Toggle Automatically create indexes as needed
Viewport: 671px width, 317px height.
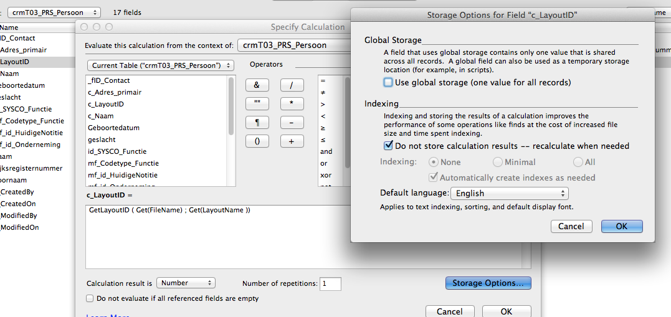coord(434,177)
